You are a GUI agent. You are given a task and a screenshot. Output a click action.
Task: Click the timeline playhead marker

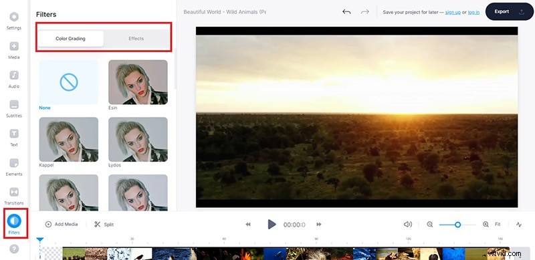tap(40, 240)
